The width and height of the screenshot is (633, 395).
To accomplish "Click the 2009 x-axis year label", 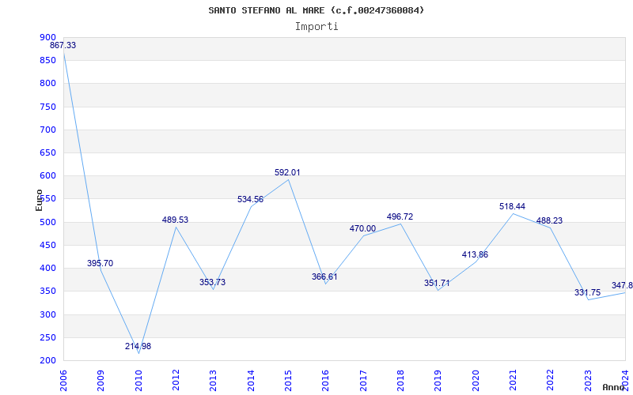I will [x=101, y=381].
